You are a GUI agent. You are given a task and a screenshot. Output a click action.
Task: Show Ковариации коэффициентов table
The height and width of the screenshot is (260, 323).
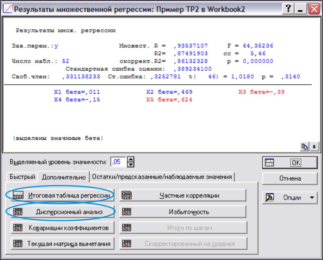click(x=62, y=228)
